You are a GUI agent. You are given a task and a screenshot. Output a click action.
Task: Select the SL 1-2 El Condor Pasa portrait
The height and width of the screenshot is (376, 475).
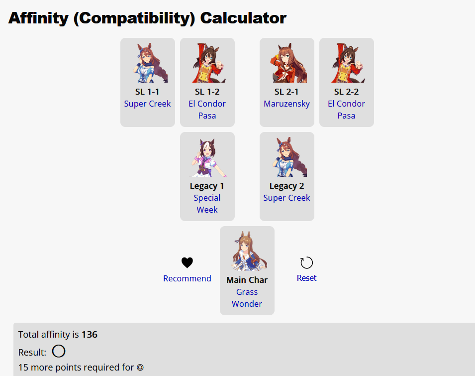(207, 63)
